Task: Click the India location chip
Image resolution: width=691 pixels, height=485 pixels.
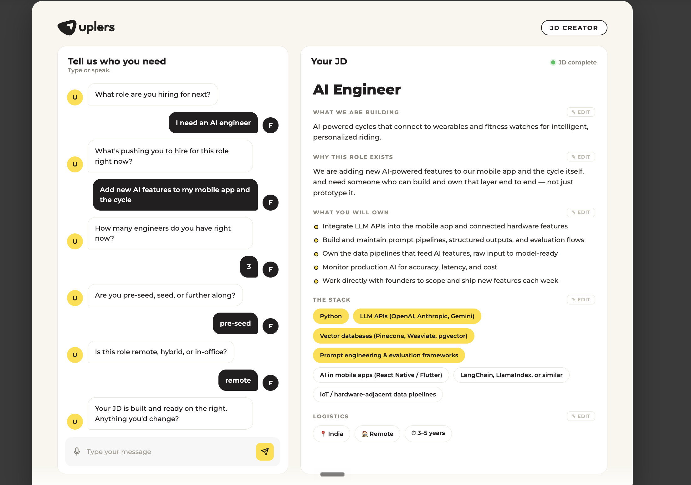Action: pos(331,434)
